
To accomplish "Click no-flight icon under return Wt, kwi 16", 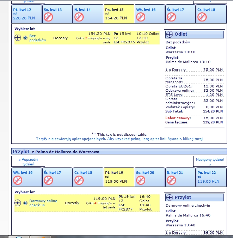I will click(18, 180).
